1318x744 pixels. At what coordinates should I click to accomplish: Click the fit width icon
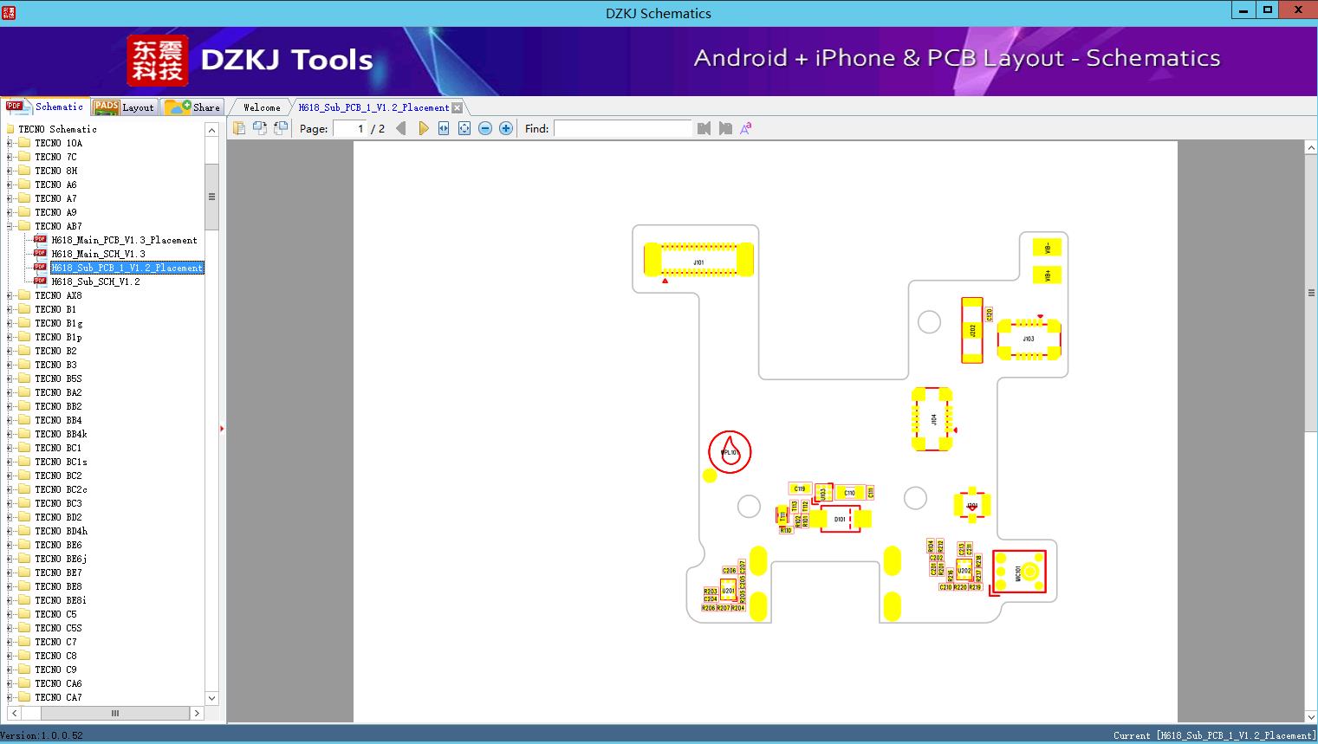click(444, 128)
